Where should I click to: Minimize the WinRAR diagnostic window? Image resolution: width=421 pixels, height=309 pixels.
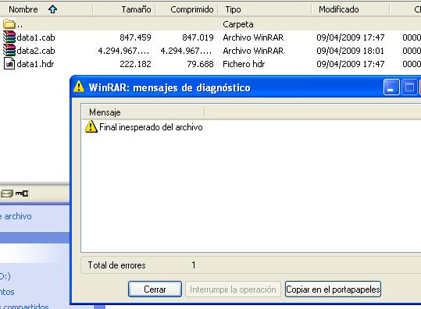pos(391,87)
